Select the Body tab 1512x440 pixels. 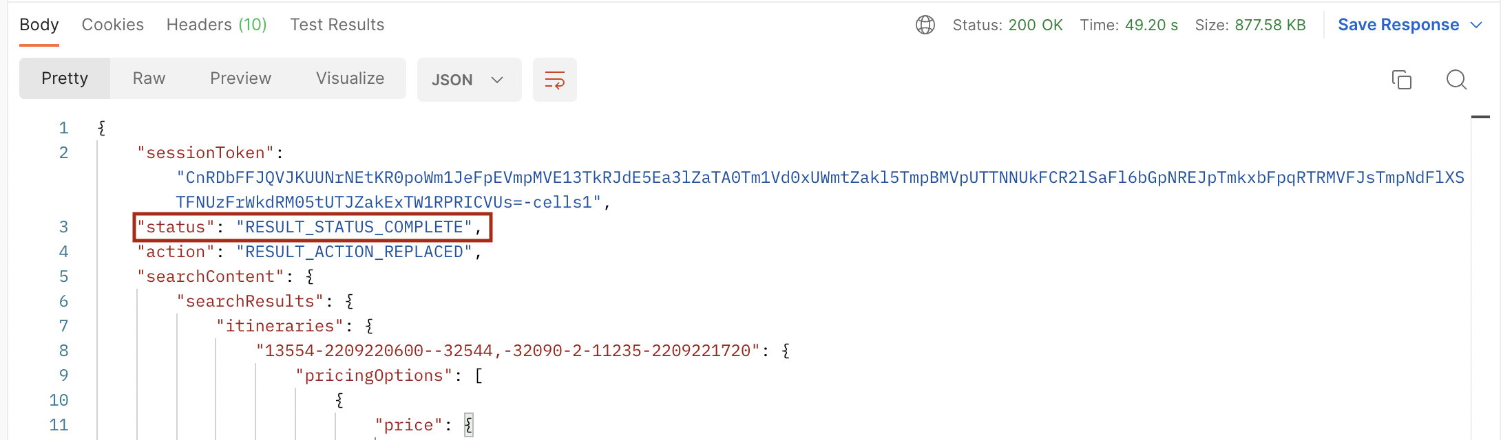pyautogui.click(x=39, y=25)
